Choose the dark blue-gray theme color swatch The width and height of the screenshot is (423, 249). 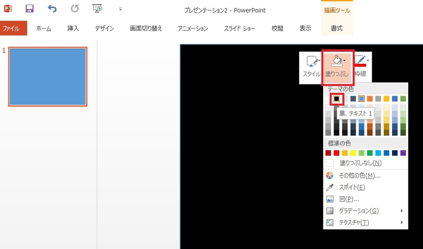coord(353,99)
